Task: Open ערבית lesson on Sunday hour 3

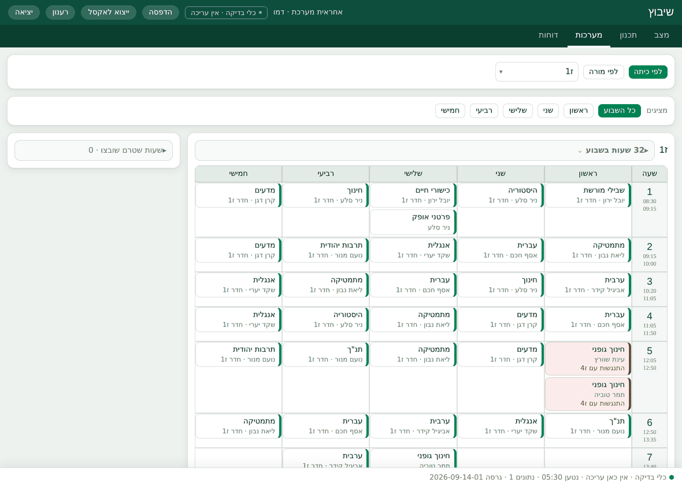Action: pyautogui.click(x=588, y=285)
